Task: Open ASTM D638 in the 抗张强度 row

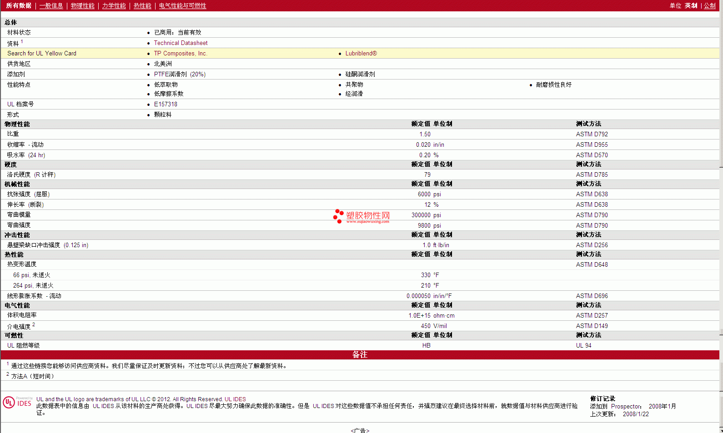Action: 592,194
